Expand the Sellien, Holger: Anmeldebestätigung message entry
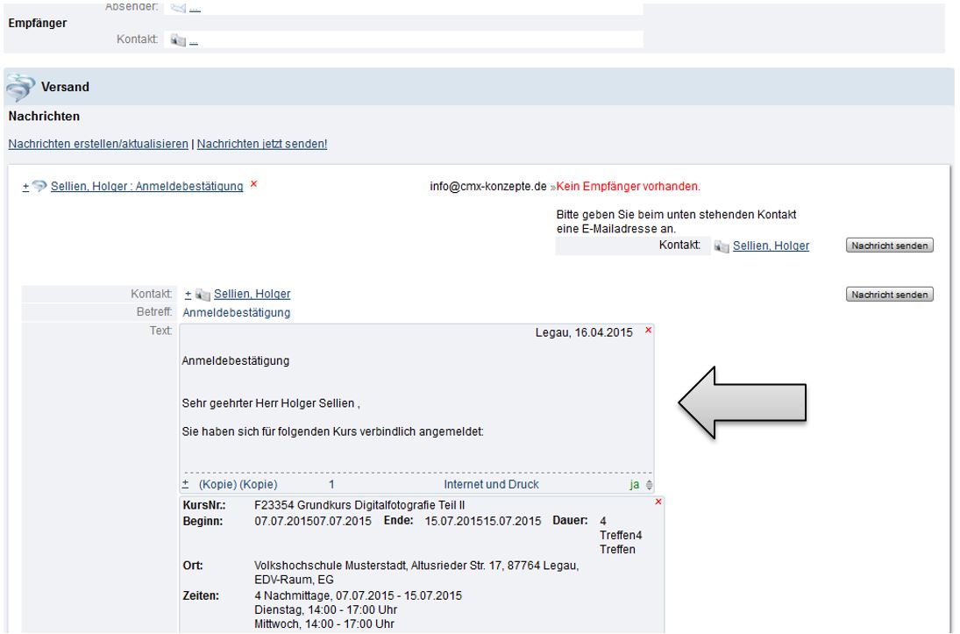This screenshot has height=634, width=960. [25, 187]
